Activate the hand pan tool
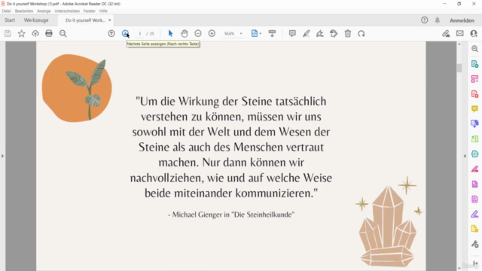This screenshot has height=271, width=482. tap(184, 33)
